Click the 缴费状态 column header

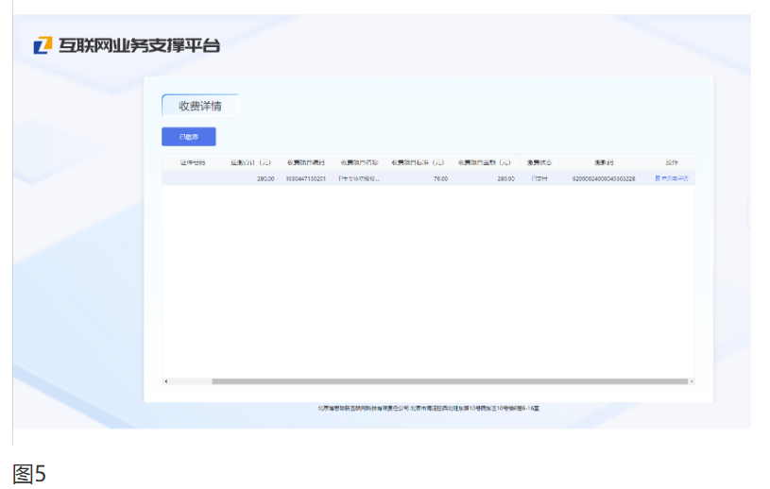pos(539,162)
